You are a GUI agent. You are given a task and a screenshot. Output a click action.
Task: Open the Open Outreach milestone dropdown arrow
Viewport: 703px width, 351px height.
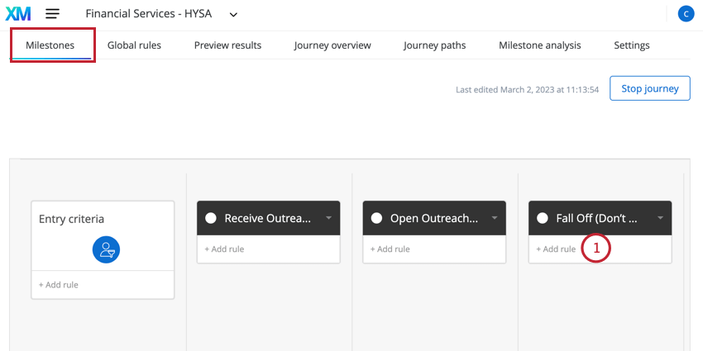(495, 218)
